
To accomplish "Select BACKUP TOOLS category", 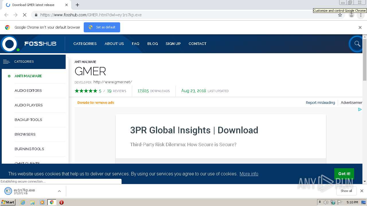I will coord(28,120).
